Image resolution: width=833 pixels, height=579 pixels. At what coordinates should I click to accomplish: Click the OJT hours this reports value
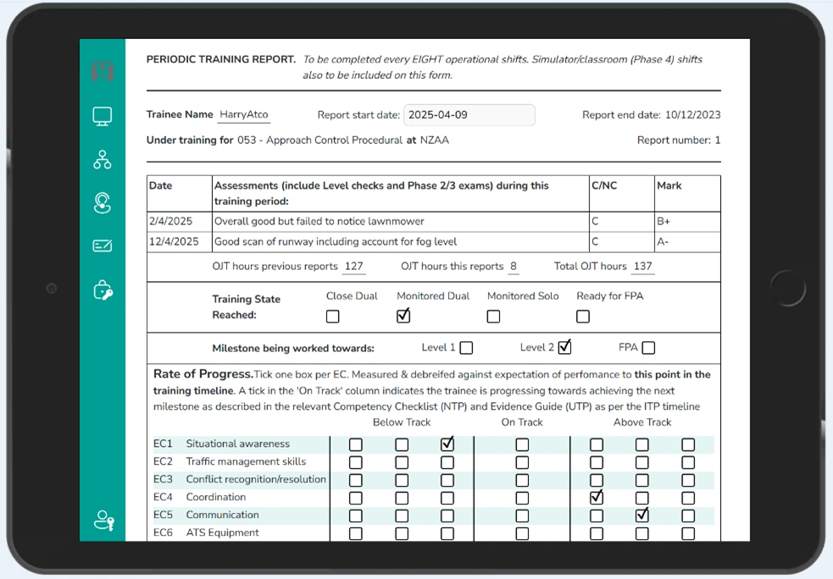coord(514,267)
